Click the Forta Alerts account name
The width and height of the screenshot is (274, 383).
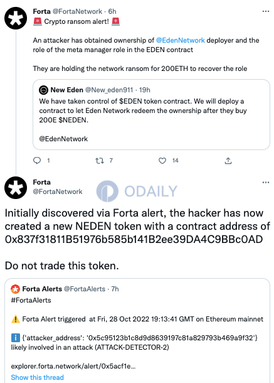pos(42,289)
